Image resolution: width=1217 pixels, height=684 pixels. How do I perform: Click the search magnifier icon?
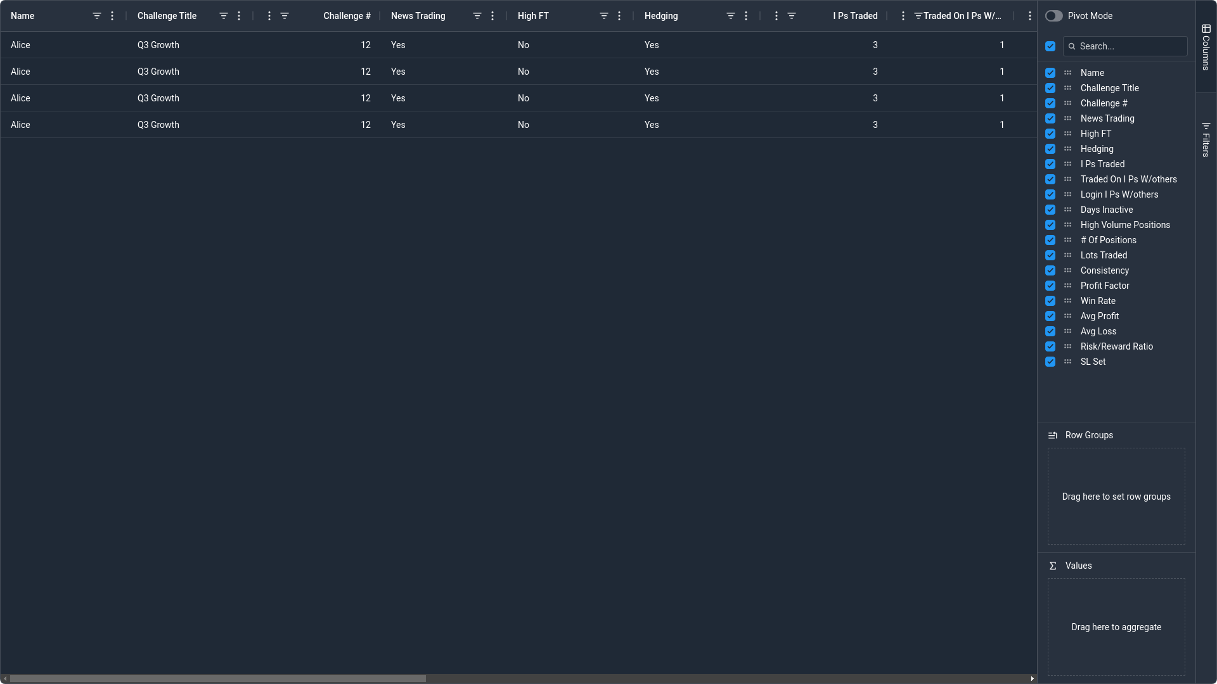1072,46
